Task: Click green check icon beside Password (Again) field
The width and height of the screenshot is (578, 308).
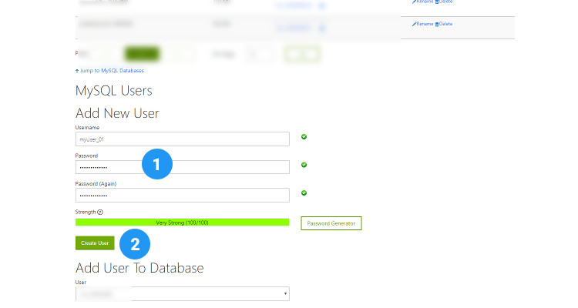Action: point(304,192)
